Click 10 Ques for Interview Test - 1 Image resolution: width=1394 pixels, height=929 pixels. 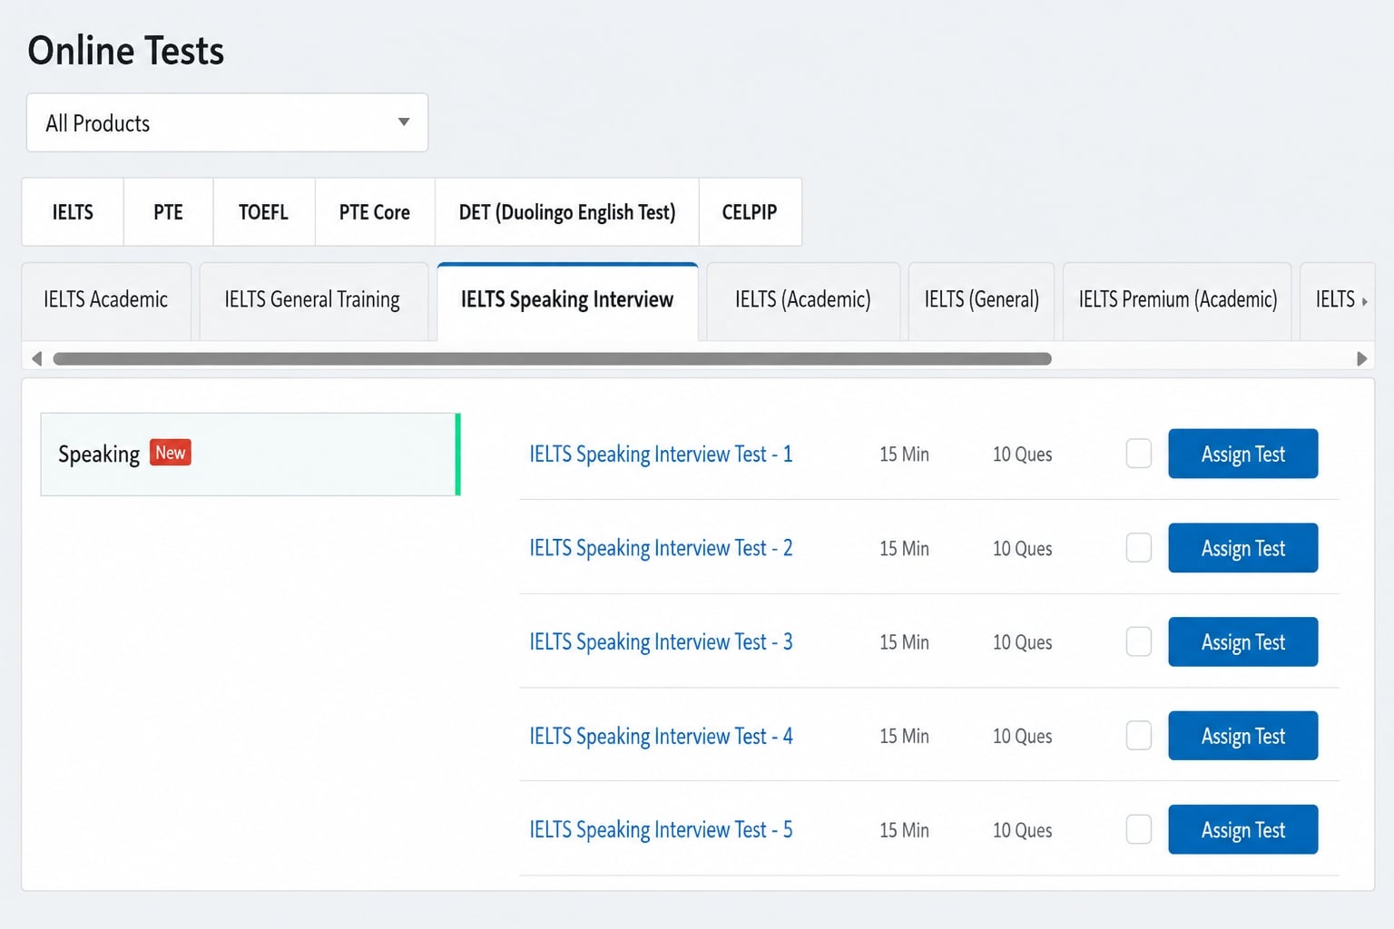pyautogui.click(x=1022, y=455)
